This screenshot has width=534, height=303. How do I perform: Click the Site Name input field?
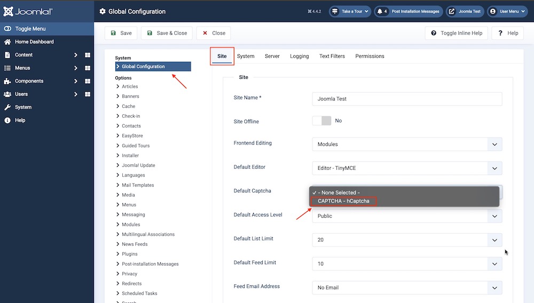[407, 99]
